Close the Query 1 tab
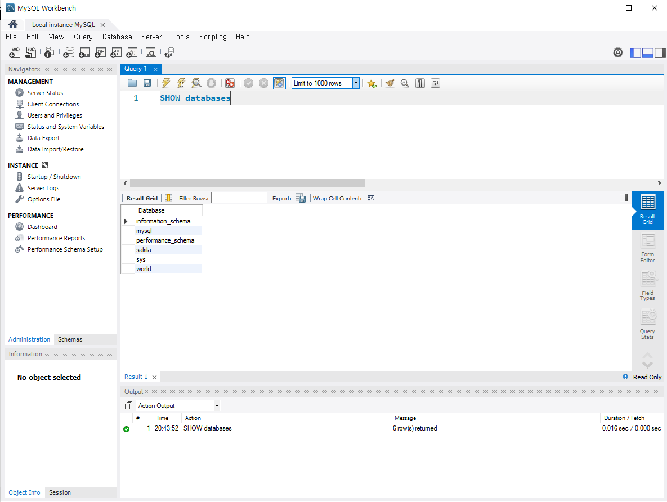Screen dimensions: 667x502 pos(156,69)
